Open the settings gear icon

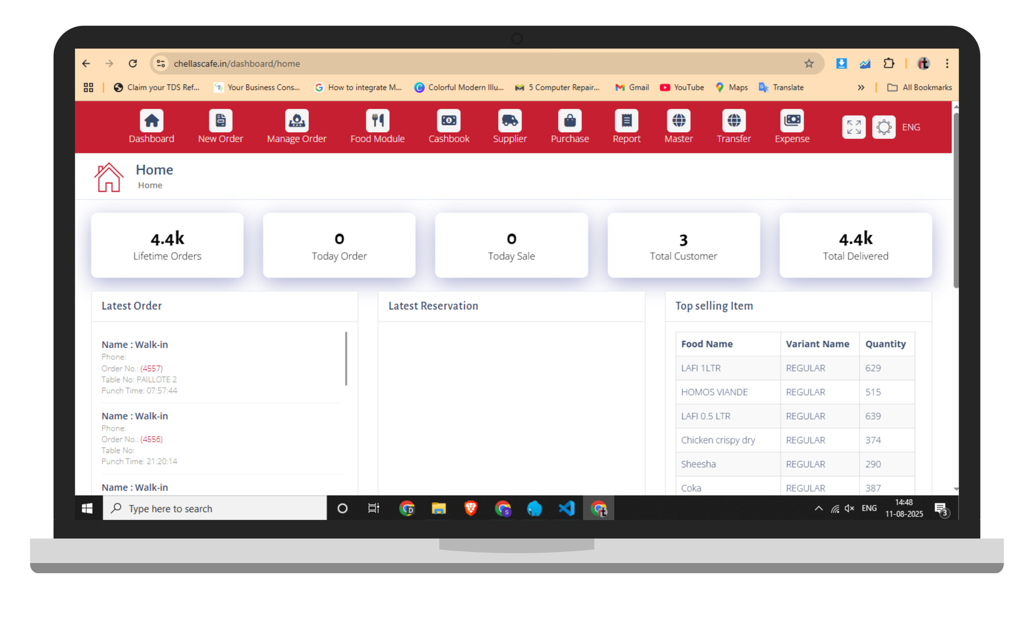[883, 127]
